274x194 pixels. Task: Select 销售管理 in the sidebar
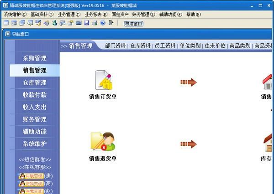[x=35, y=71]
